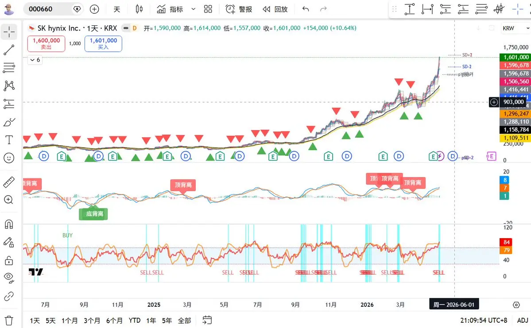Click the 1,600,000 卖出 sell button
Image resolution: width=531 pixels, height=328 pixels.
click(x=46, y=44)
